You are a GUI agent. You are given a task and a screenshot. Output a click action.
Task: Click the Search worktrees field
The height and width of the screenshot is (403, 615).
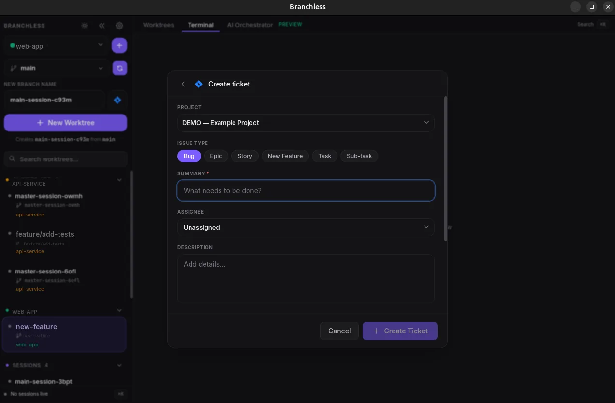click(x=66, y=159)
